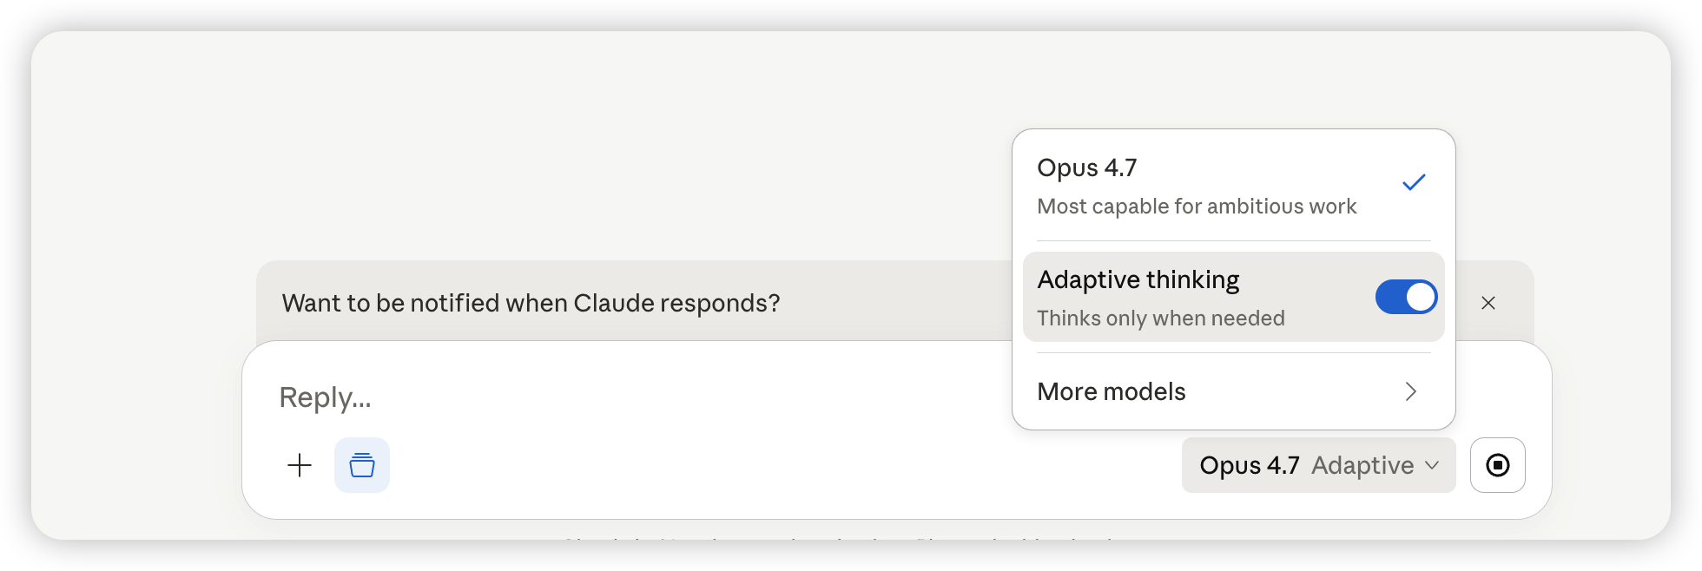Click the plus icon to add attachments

tap(300, 465)
